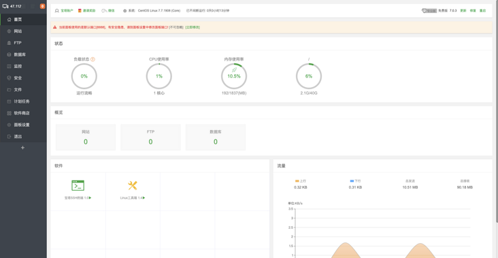Click the red warning triangle icon
498x258 pixels.
55,27
